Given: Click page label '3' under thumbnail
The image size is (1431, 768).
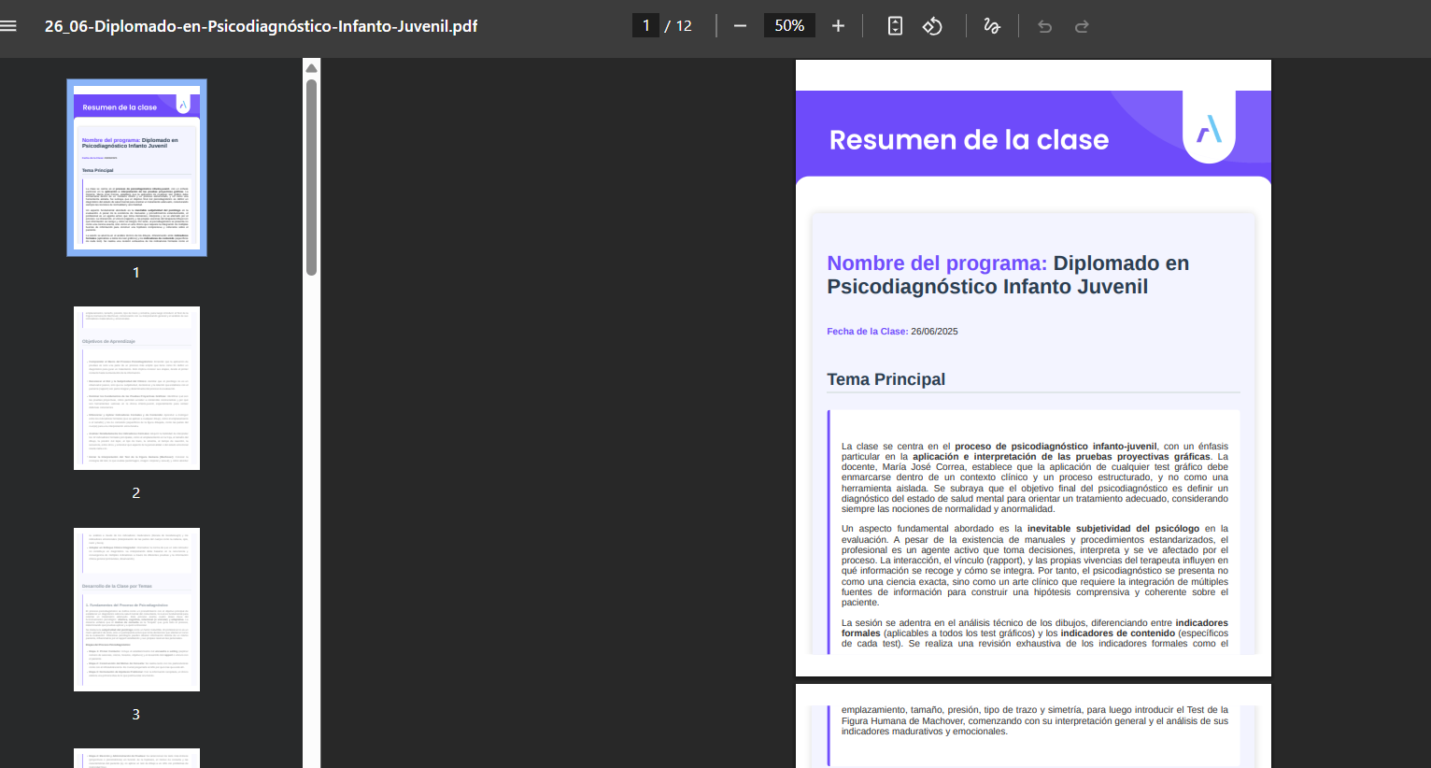Looking at the screenshot, I should [x=136, y=715].
